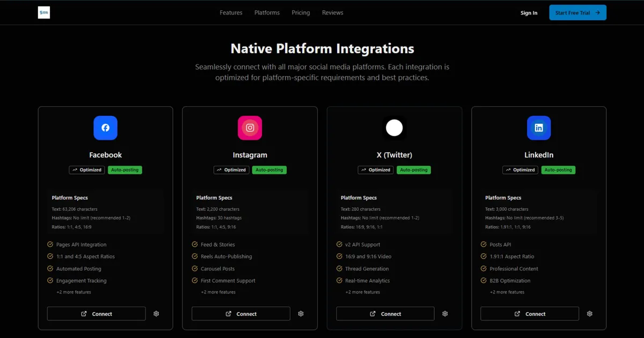Open X (Twitter) settings gear icon
Screen dimensions: 644x338
[445, 314]
